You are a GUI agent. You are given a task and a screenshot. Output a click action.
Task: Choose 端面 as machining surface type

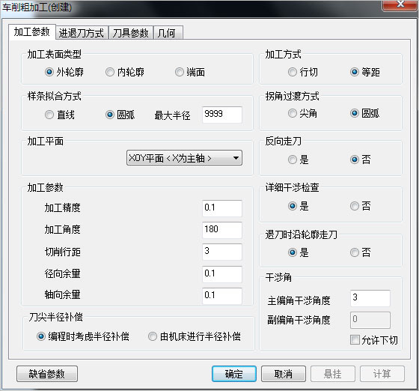click(190, 72)
